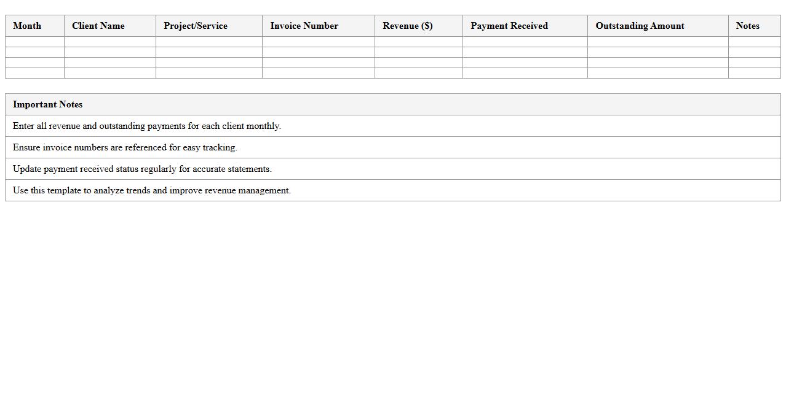786x399 pixels.
Task: Click last empty cell under Project/Service
Action: [x=209, y=73]
